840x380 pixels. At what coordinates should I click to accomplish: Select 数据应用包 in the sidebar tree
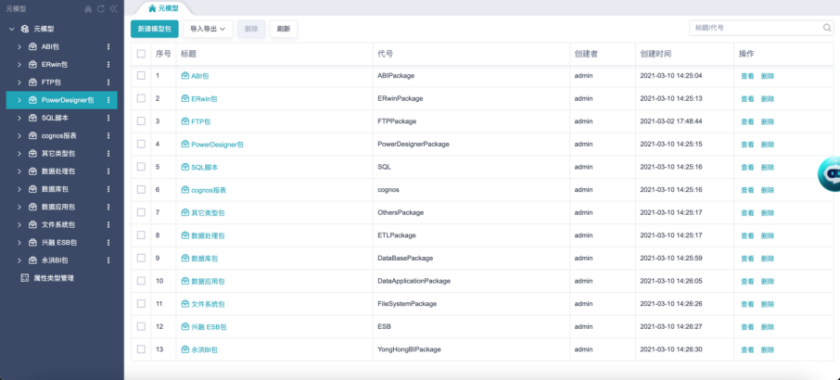point(58,207)
